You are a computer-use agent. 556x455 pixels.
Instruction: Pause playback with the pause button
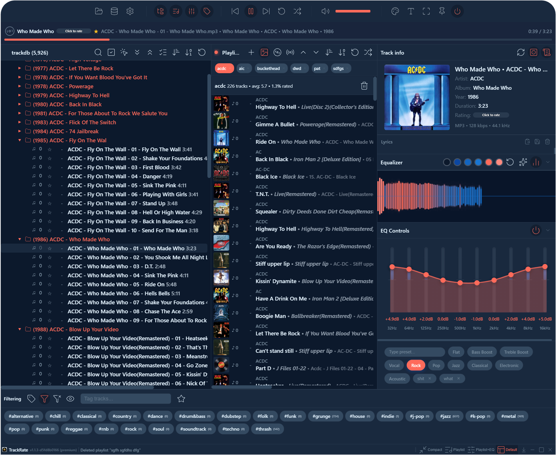click(x=250, y=11)
